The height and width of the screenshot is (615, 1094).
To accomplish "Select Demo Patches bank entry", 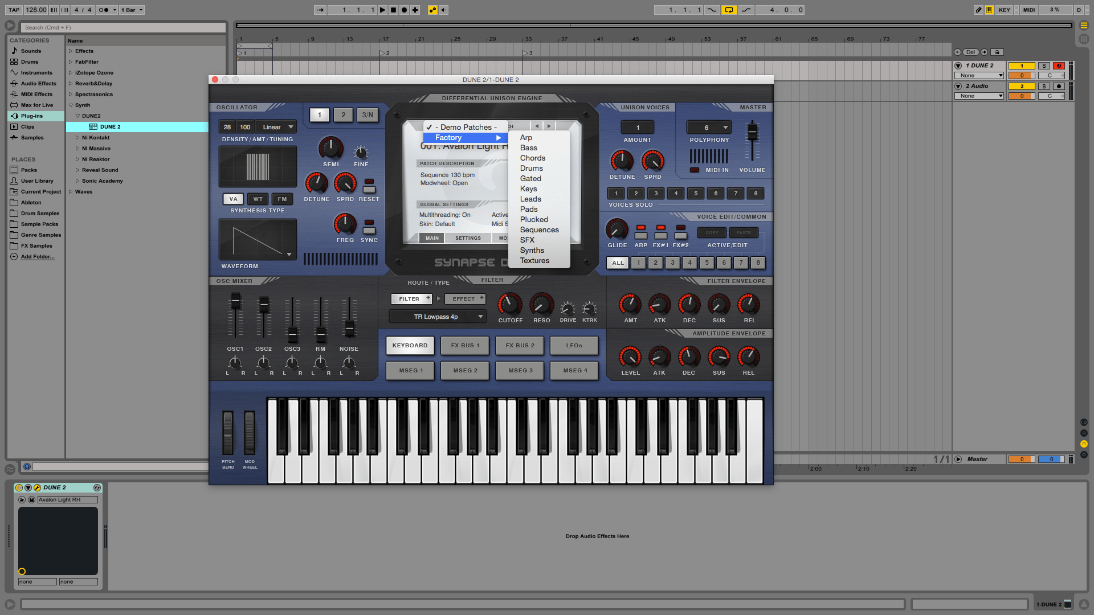I will coord(465,128).
